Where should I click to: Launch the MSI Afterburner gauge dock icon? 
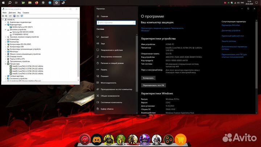tap(85, 139)
